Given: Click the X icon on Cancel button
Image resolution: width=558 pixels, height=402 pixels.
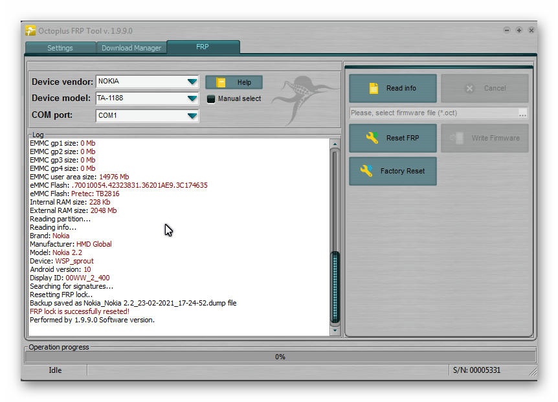Looking at the screenshot, I should [x=469, y=88].
